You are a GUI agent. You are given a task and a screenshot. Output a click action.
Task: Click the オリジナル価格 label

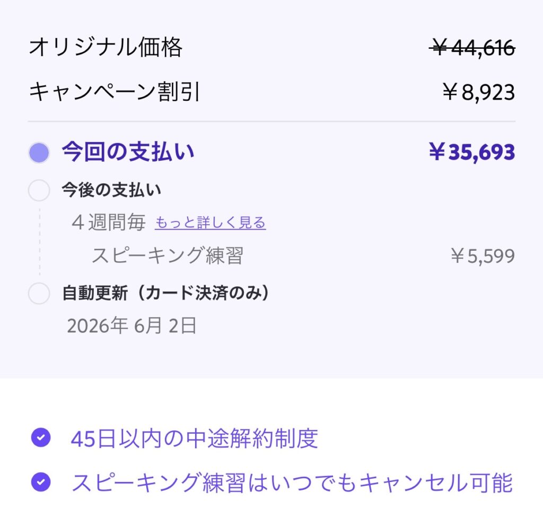pos(106,48)
